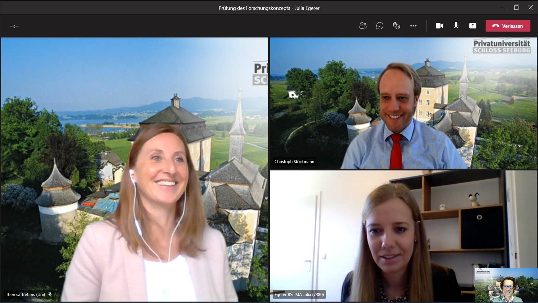Screen dimensions: 538x303
Task: Click the meeting duration timer
Action: pos(15,26)
